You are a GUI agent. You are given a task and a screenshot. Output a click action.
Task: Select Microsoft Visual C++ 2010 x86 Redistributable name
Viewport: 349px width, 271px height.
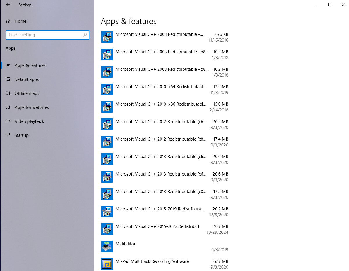pos(161,104)
